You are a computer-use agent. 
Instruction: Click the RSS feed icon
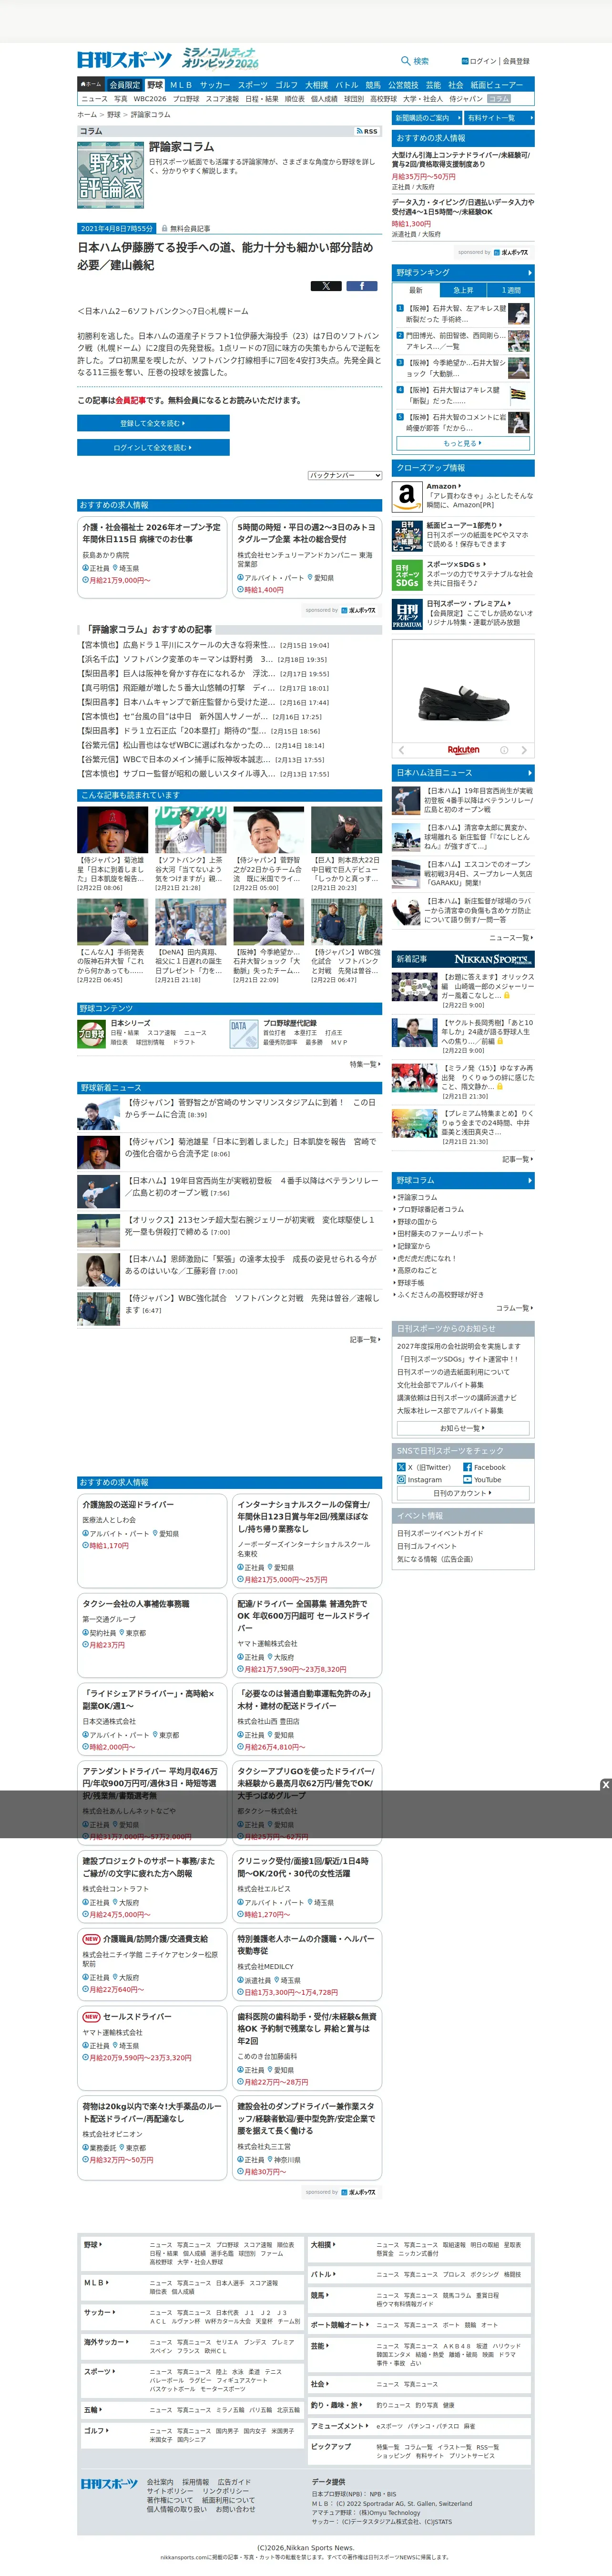[x=367, y=131]
